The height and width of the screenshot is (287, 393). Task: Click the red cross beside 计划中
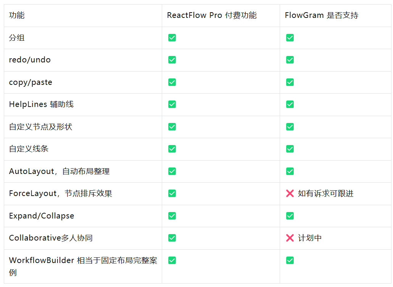coord(290,238)
